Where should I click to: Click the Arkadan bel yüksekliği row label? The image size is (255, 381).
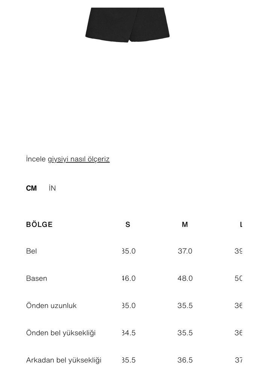(64, 360)
